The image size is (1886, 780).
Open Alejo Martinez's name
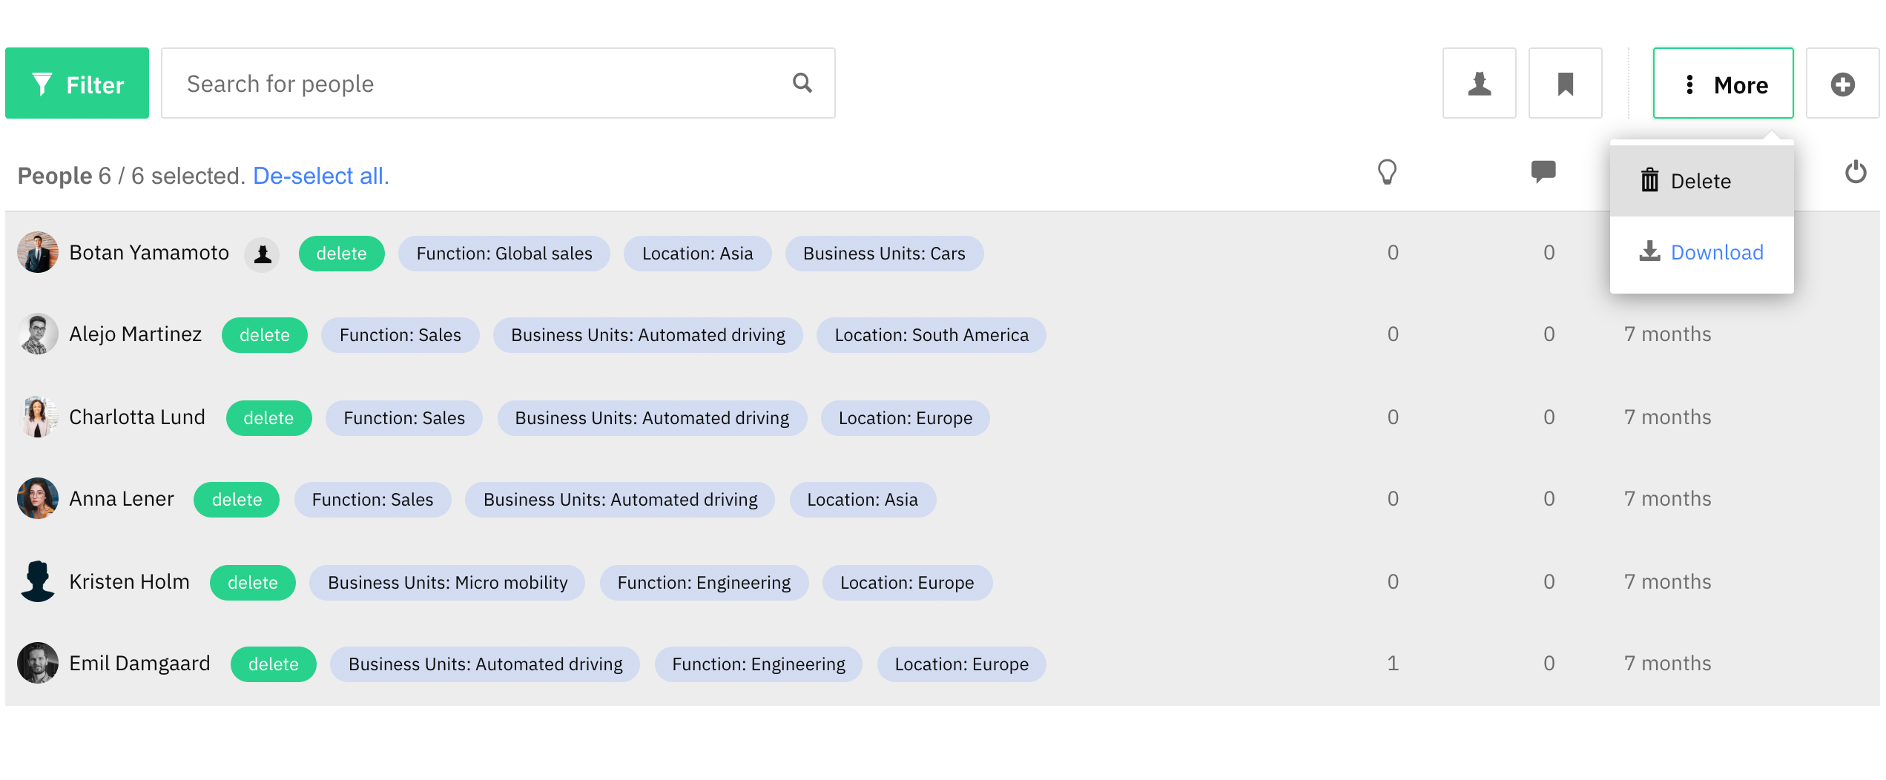point(135,334)
